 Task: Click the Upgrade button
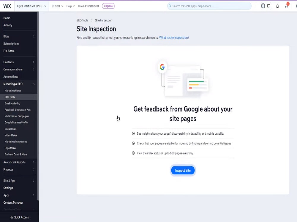tap(108, 6)
